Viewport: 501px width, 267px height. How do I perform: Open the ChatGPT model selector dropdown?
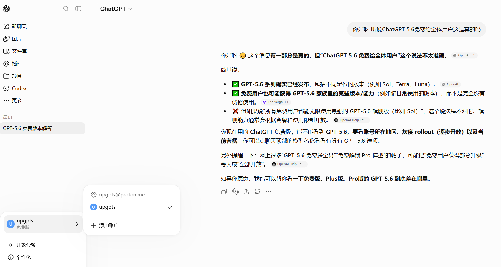coord(116,9)
